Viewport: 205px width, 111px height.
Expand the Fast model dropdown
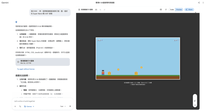tap(63, 106)
